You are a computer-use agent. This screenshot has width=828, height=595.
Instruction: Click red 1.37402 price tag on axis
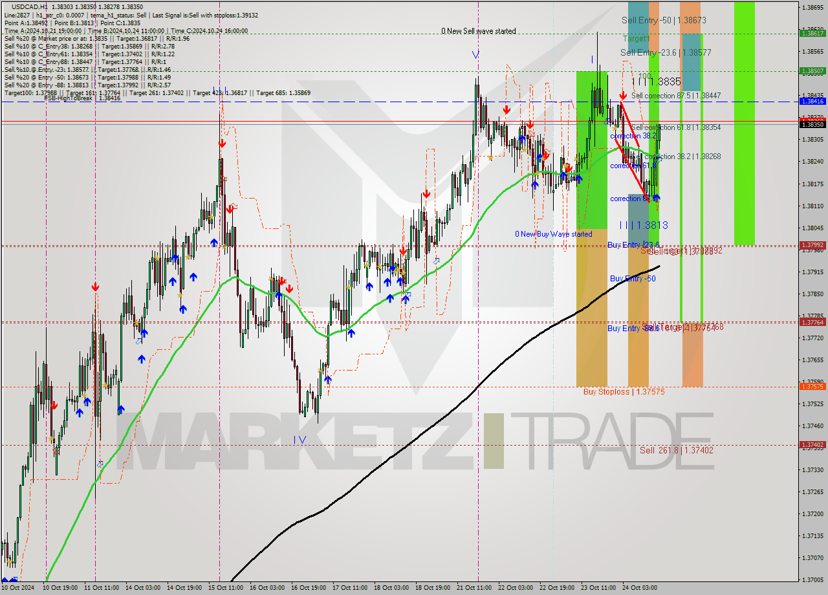[812, 445]
